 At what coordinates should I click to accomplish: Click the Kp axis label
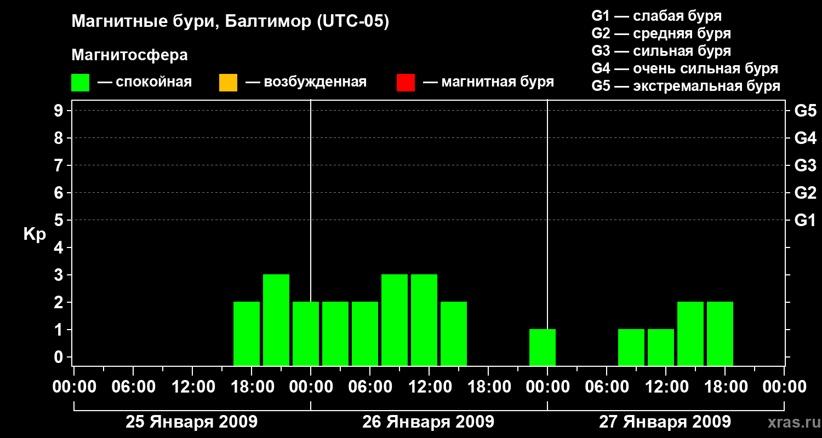(x=35, y=235)
